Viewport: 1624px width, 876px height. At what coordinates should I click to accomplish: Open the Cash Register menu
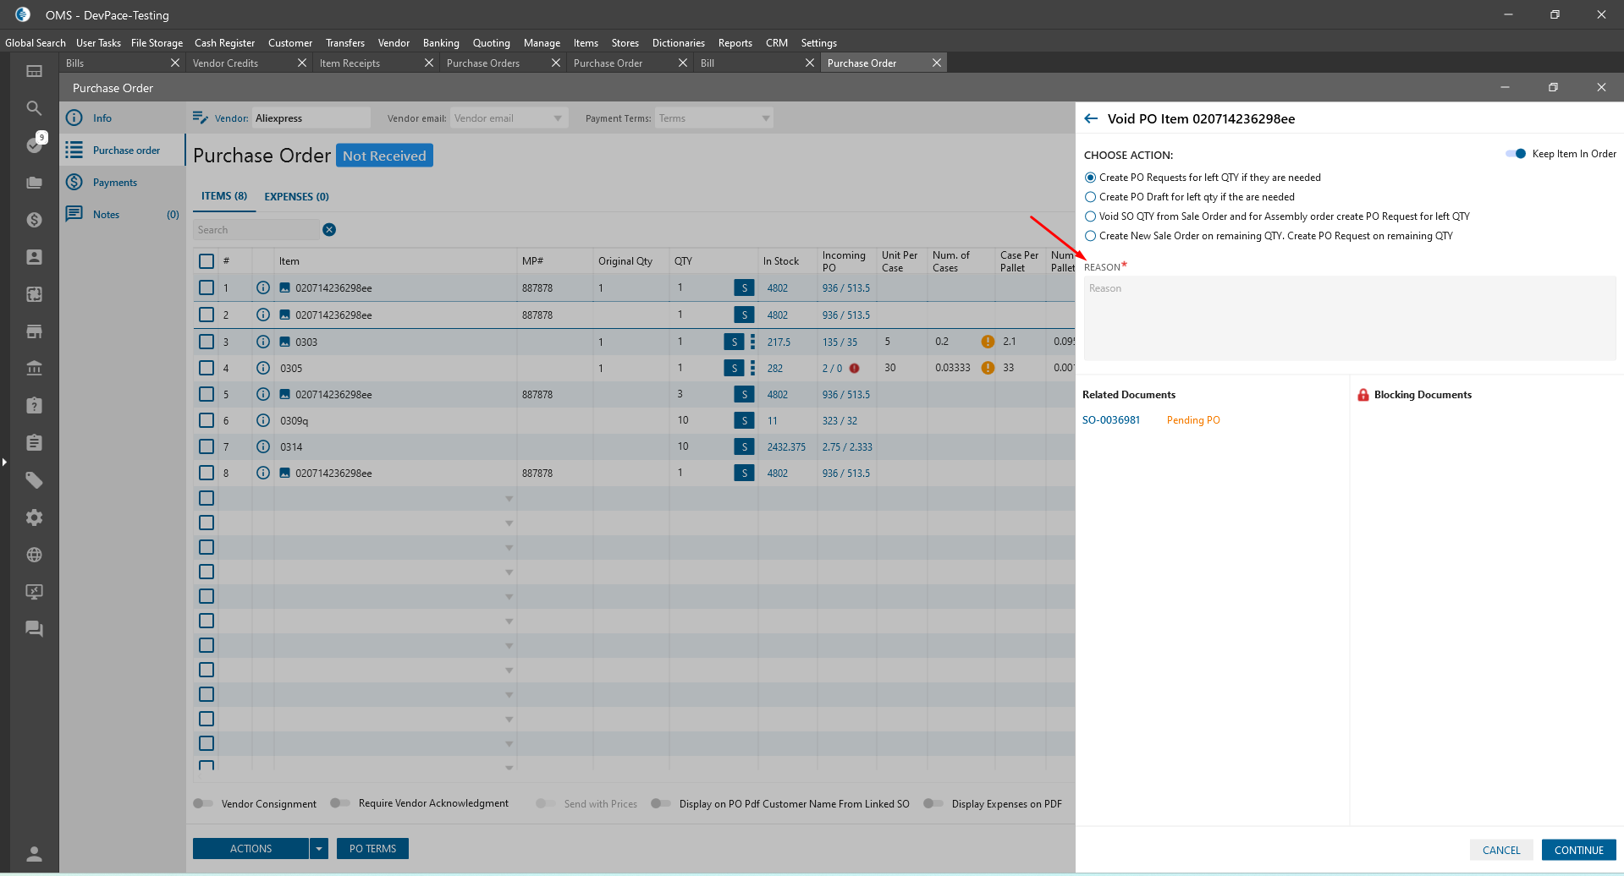coord(224,43)
